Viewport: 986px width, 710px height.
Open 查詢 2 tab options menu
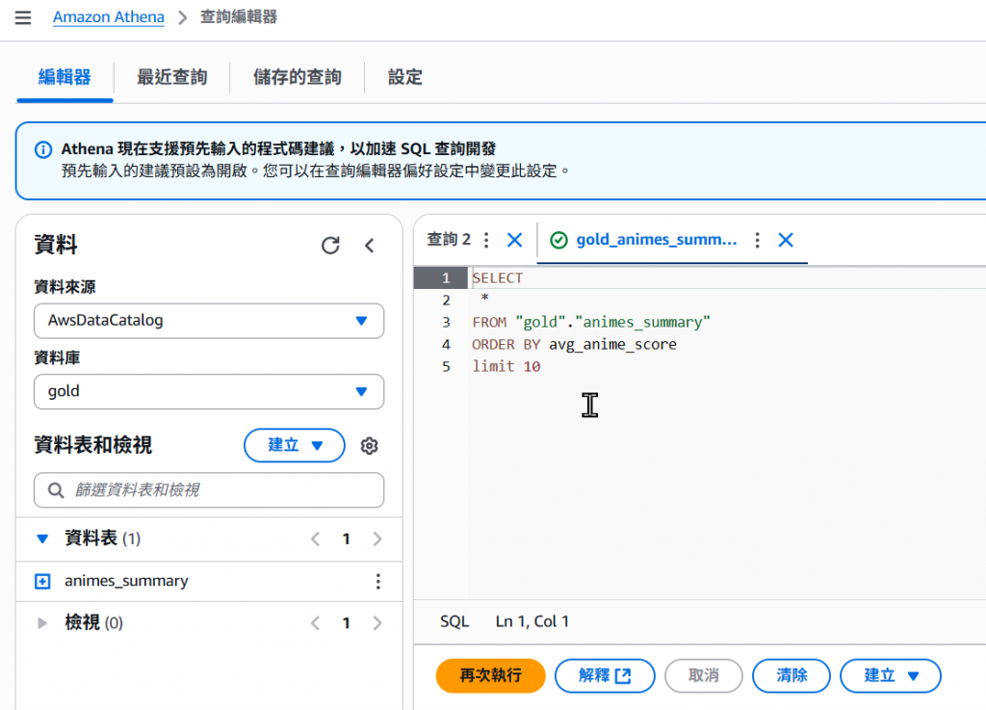486,240
